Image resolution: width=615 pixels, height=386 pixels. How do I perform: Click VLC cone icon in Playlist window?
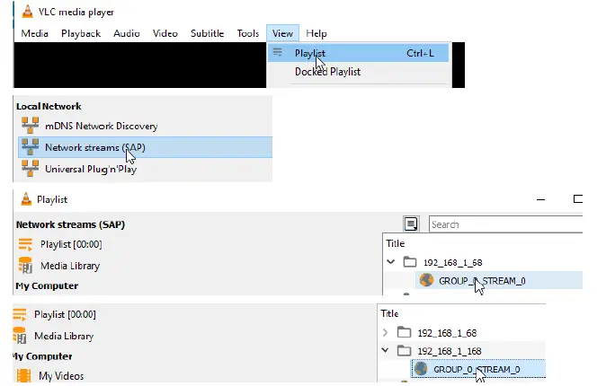tap(26, 199)
